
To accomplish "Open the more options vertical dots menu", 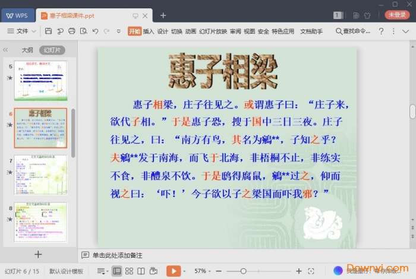I will click(393, 31).
